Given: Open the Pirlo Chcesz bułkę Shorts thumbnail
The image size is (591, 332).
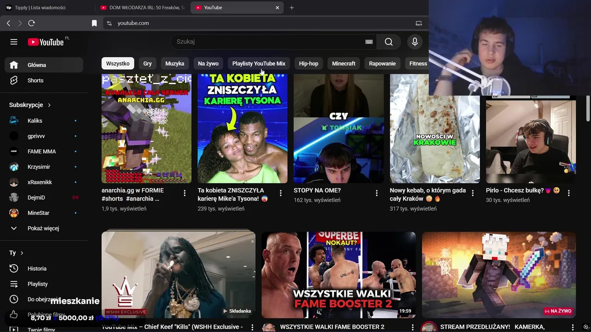Looking at the screenshot, I should 531,139.
